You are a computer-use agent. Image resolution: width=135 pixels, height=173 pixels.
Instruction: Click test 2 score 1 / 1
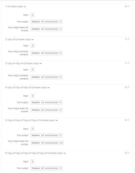[x=127, y=39]
